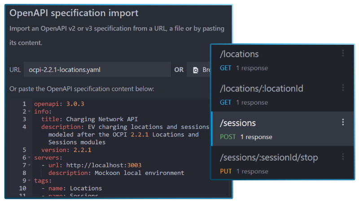
Task: Click the 'version: 2.2.1' line in editor
Action: click(66, 150)
